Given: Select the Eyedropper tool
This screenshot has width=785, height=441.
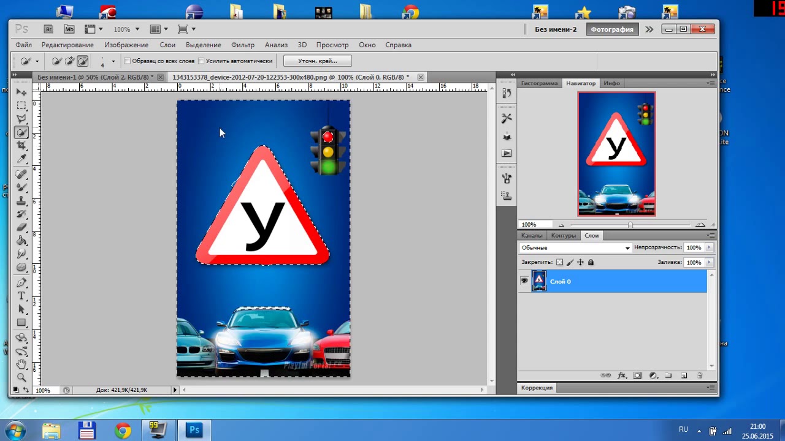Looking at the screenshot, I should [x=21, y=159].
